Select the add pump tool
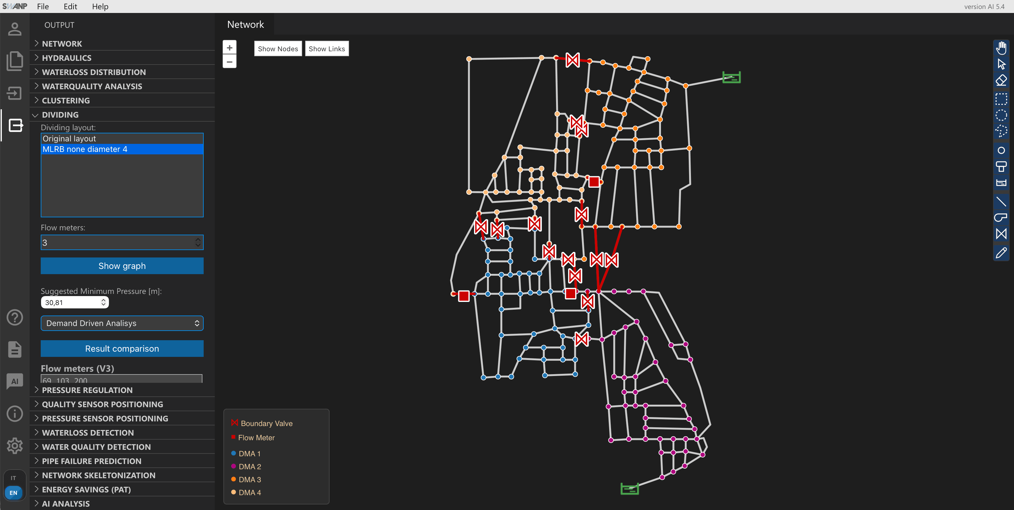 click(x=1001, y=218)
